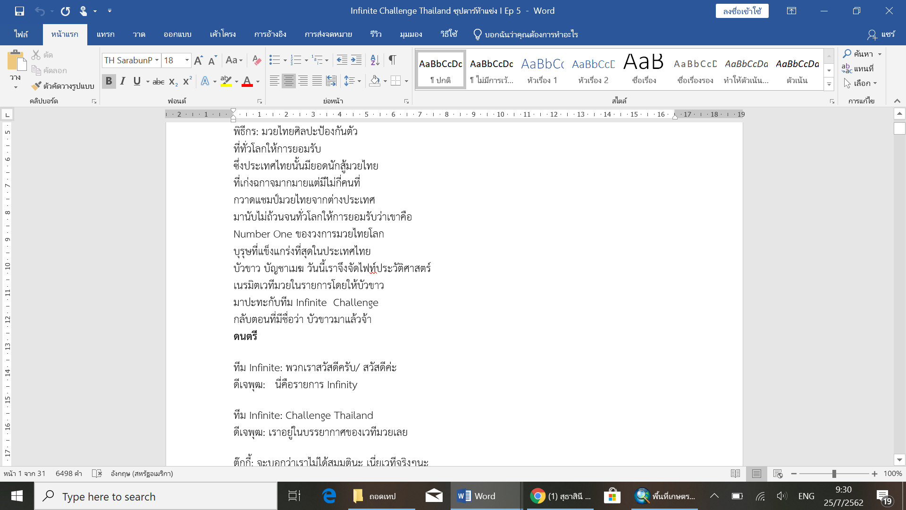
Task: Open the word count 6498 คำ
Action: pyautogui.click(x=69, y=474)
